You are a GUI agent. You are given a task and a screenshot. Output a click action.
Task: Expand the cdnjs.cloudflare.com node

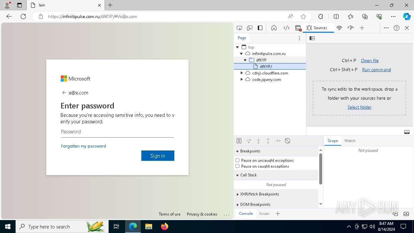[241, 73]
